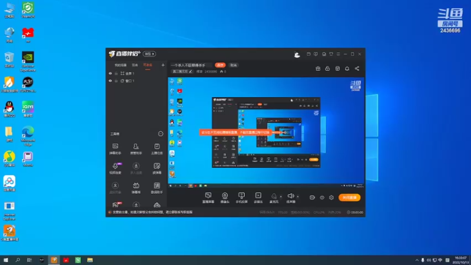Select the orange active scene tab
The height and width of the screenshot is (265, 471).
click(x=148, y=65)
